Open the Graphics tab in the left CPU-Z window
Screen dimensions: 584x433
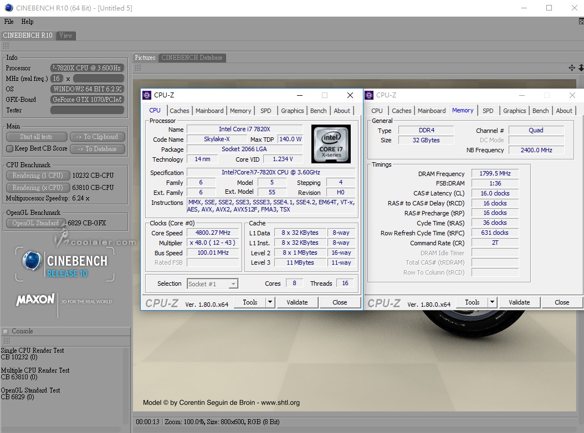pos(293,111)
